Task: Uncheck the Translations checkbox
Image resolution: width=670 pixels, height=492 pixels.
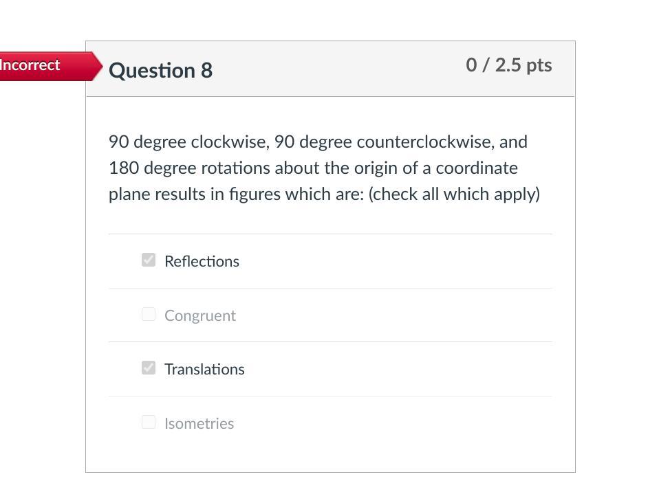Action: coord(149,368)
